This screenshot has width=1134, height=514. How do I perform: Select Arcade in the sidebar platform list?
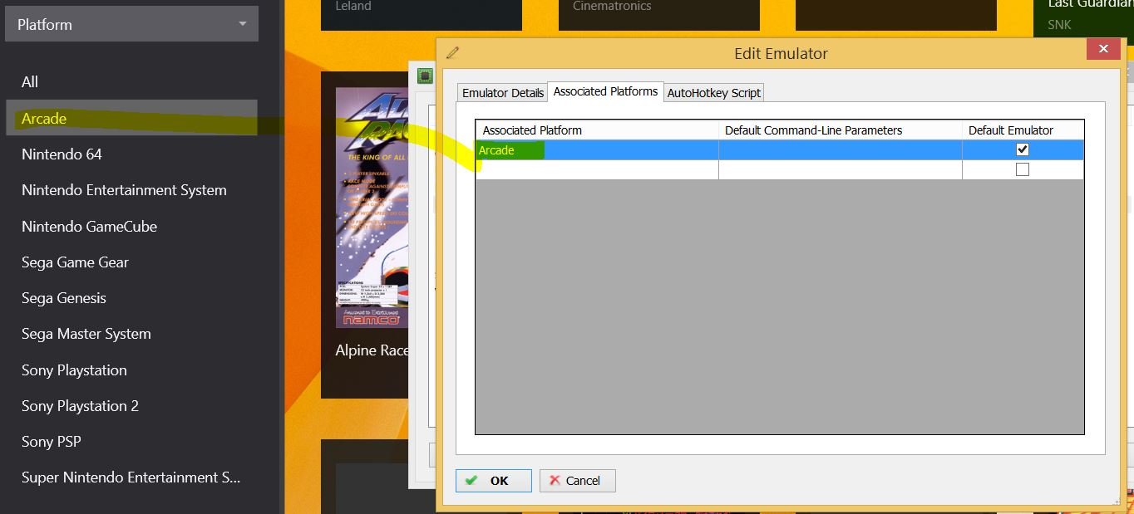(131, 118)
